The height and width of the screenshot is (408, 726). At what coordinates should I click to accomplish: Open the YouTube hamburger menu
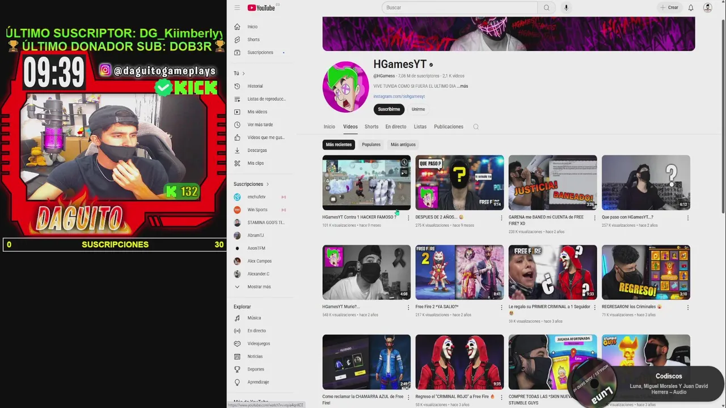(x=237, y=8)
